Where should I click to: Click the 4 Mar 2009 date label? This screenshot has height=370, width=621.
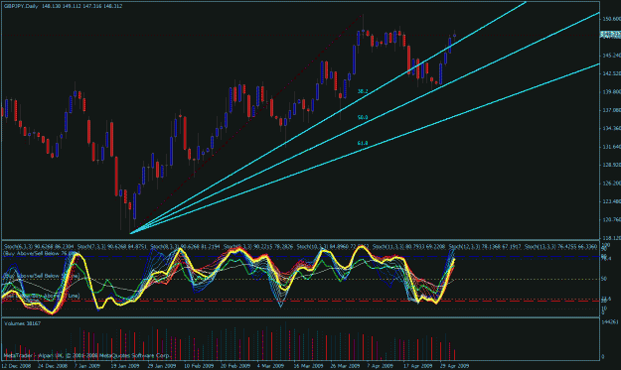(x=271, y=366)
